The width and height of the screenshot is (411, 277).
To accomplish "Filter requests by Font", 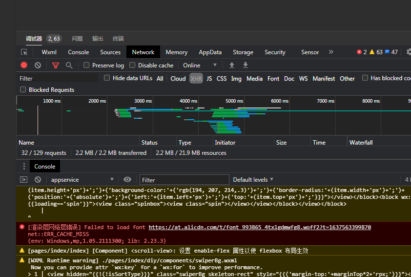I will coord(273,79).
